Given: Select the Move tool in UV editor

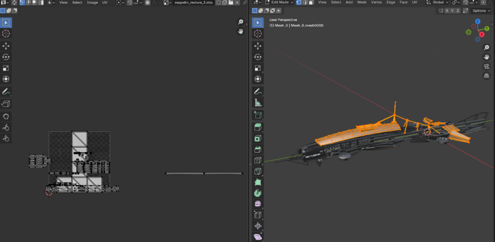Looking at the screenshot, I should click(6, 46).
